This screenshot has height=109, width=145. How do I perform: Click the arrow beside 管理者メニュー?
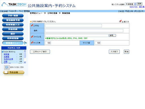(x=25, y=43)
